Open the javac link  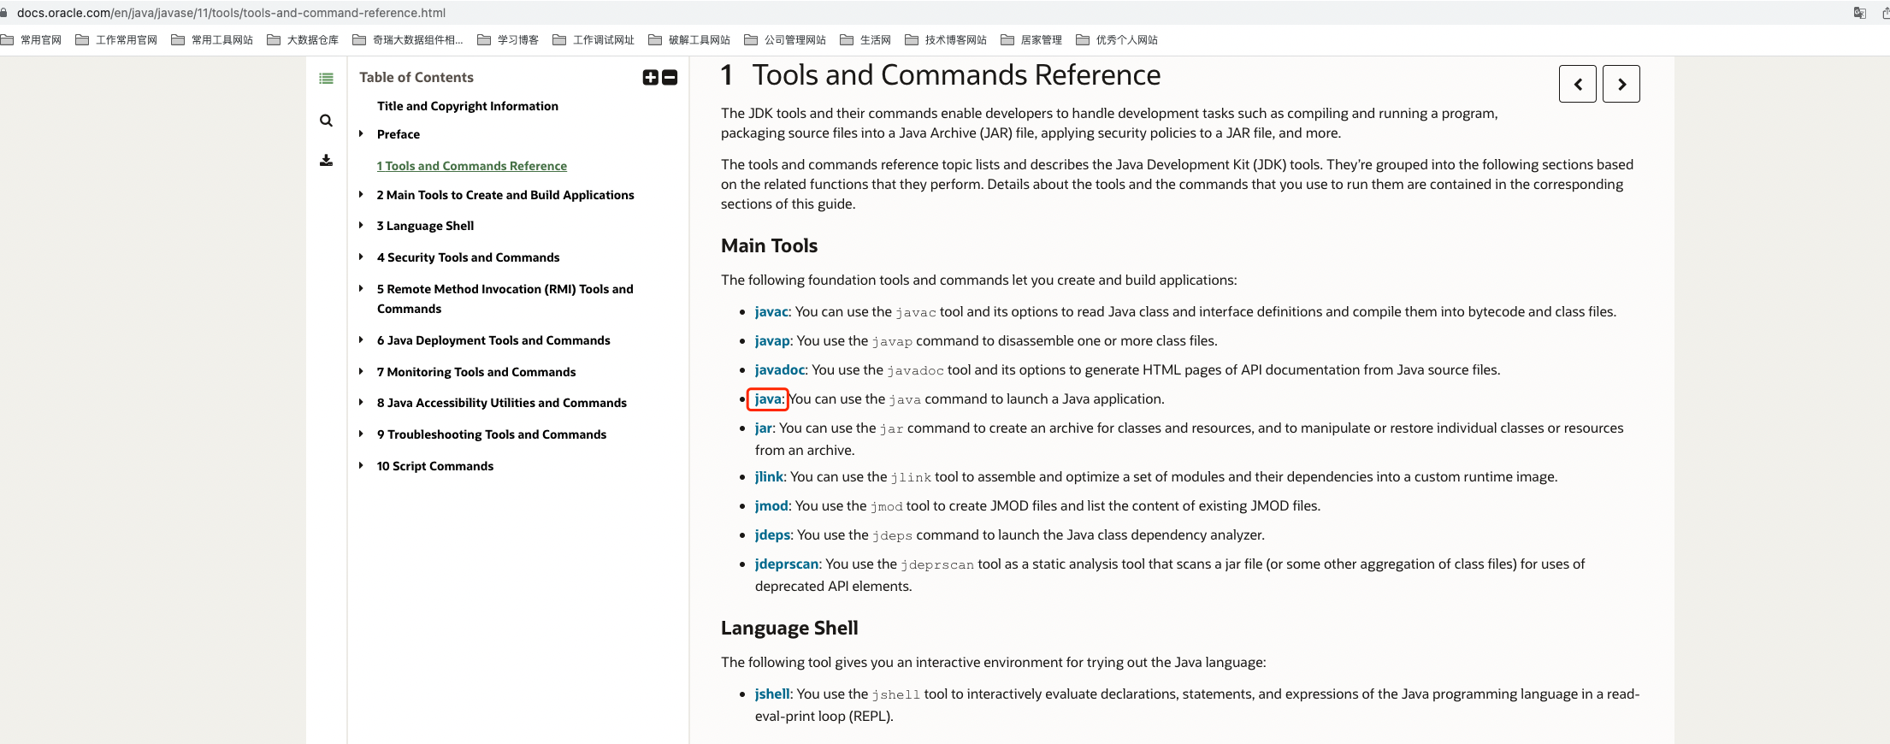(x=771, y=312)
